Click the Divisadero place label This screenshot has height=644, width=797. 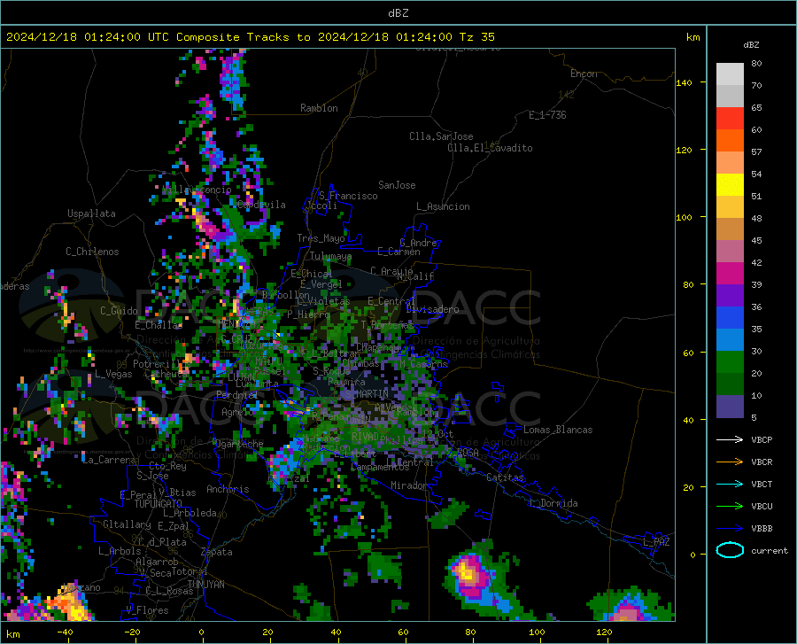tap(432, 309)
